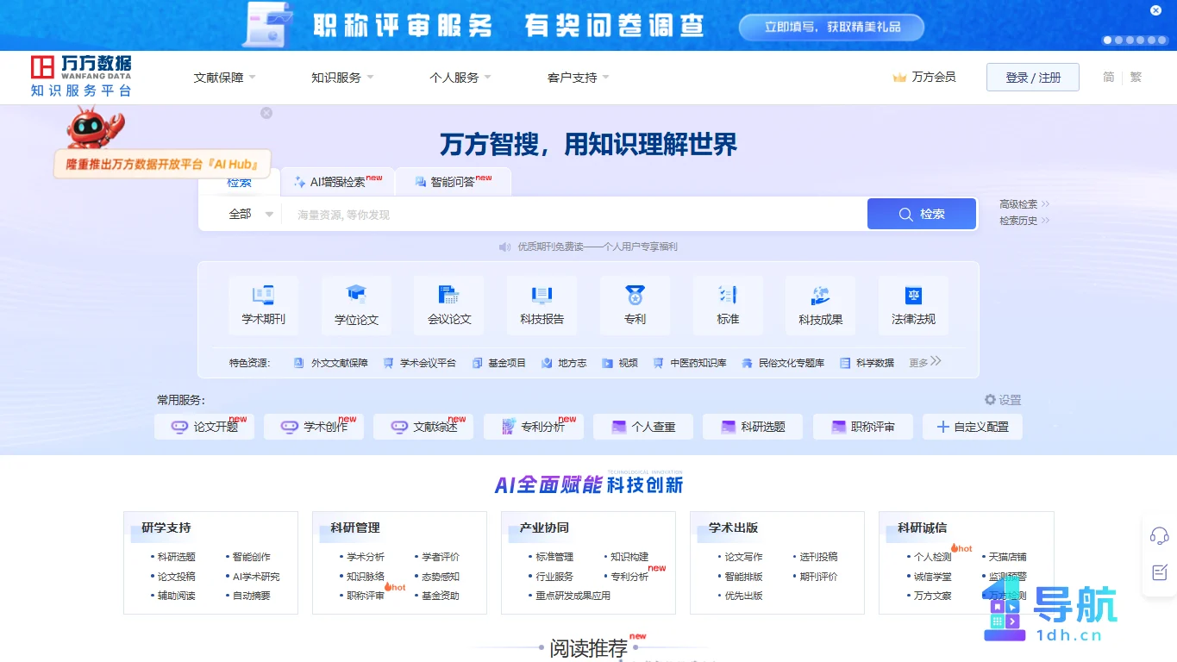Open the 全部 search scope dropdown
The image size is (1177, 662).
point(250,214)
